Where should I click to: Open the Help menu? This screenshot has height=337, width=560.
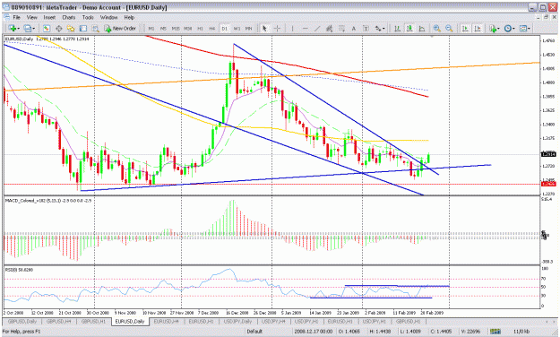coord(129,17)
